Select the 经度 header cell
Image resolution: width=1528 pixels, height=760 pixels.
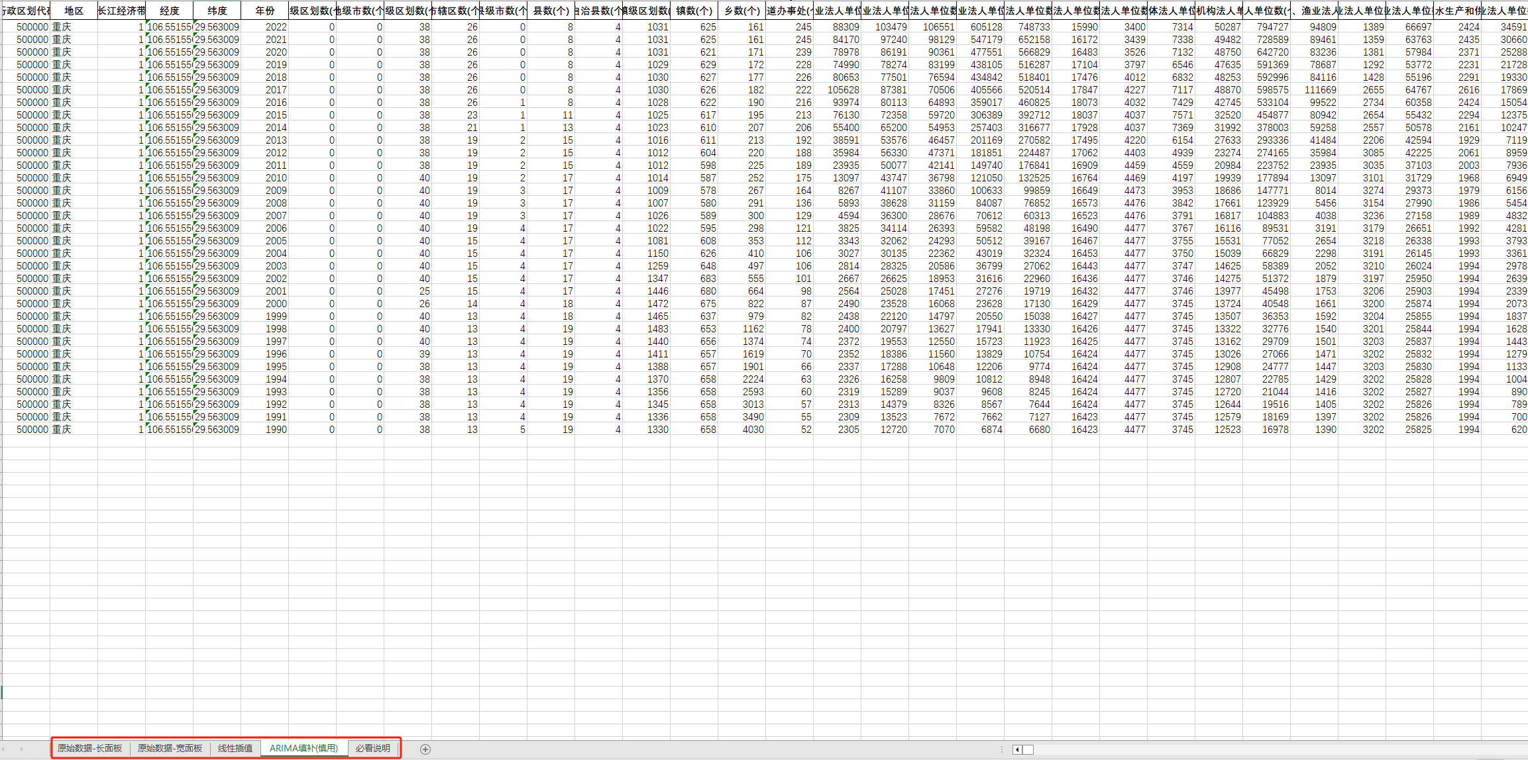pos(169,11)
